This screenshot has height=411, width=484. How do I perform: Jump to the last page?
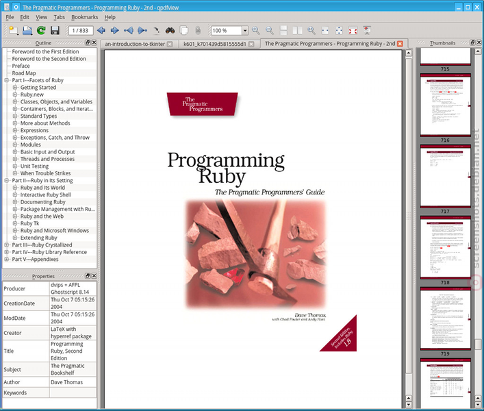pos(142,30)
